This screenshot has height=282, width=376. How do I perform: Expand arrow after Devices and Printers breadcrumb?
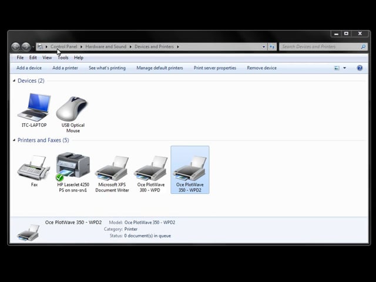(178, 46)
